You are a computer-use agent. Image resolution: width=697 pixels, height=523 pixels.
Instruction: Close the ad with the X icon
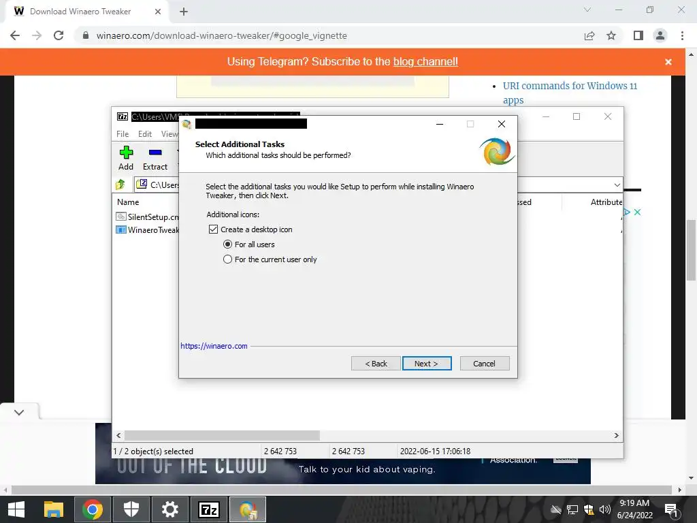click(637, 212)
